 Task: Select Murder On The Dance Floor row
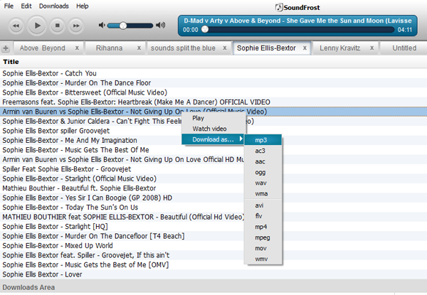tap(213, 83)
